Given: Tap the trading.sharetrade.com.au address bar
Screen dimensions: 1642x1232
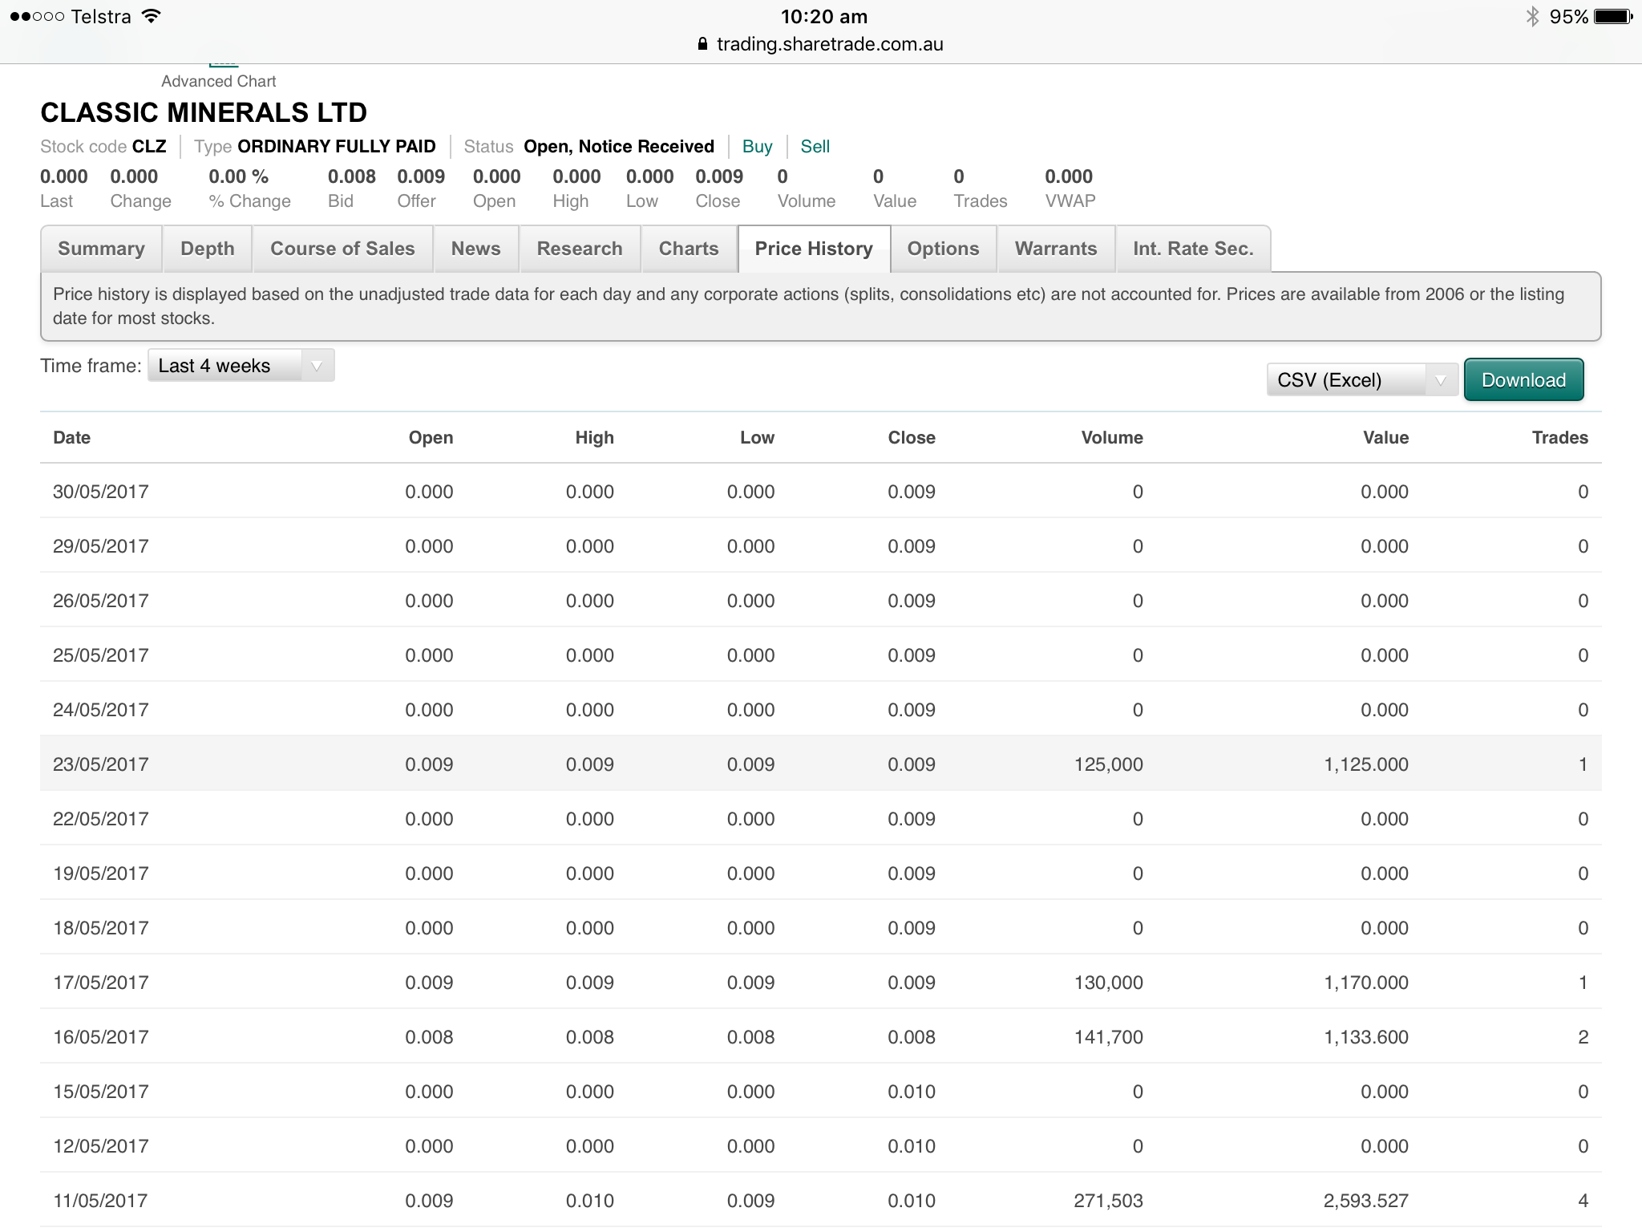Looking at the screenshot, I should 830,44.
